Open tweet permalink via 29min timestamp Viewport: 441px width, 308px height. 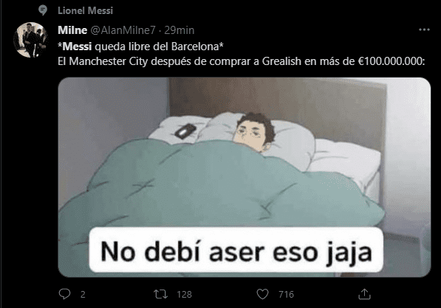180,30
